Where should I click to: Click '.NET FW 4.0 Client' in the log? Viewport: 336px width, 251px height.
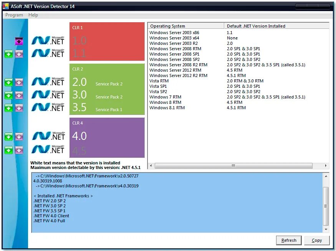click(51, 216)
